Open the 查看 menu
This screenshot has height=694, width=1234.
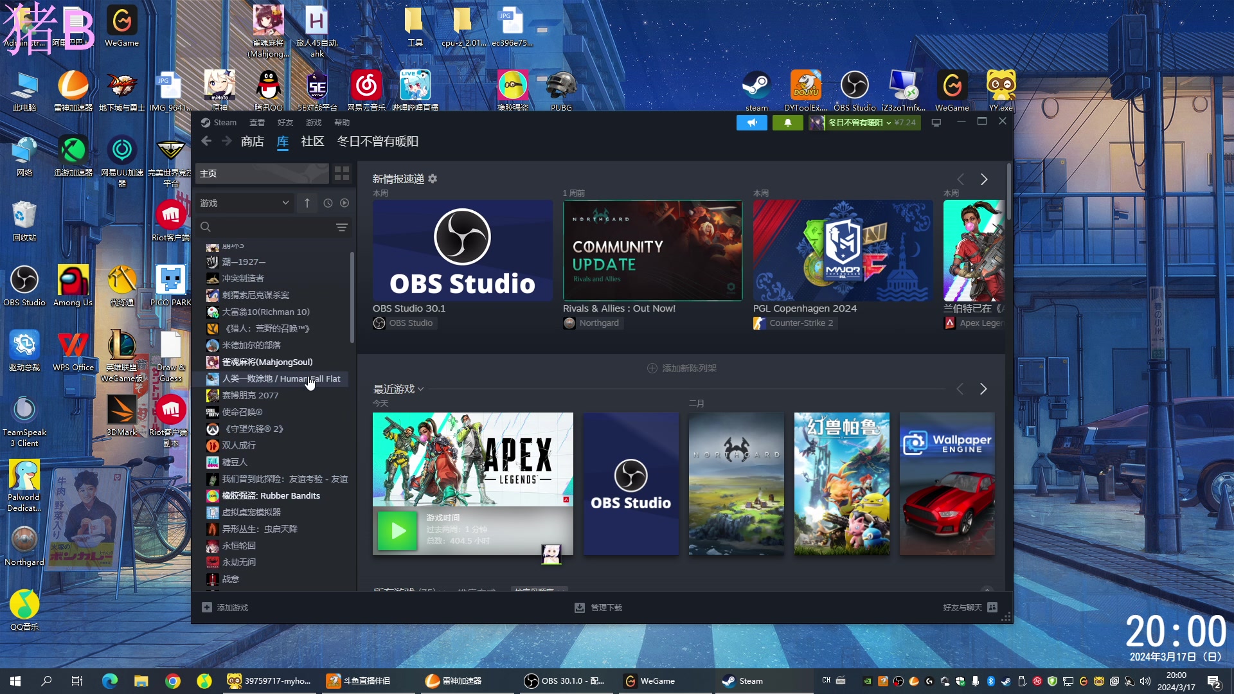pyautogui.click(x=257, y=122)
